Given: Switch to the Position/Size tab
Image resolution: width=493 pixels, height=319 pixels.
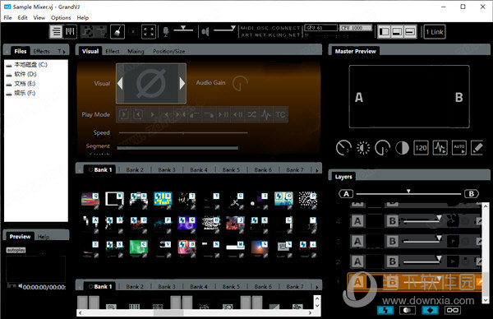Looking at the screenshot, I should (168, 51).
